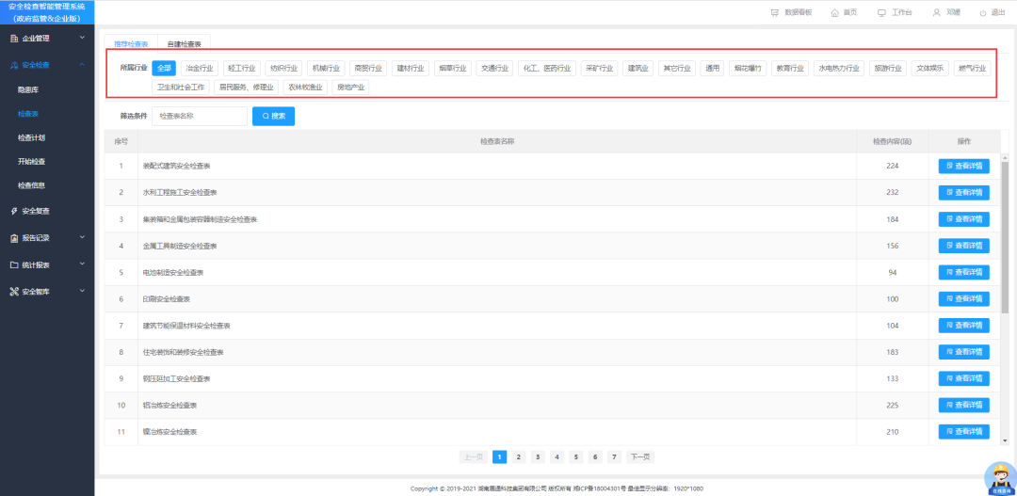Select the 冶金行业 industry filter
Viewport: 1017px width, 496px height.
coord(199,68)
